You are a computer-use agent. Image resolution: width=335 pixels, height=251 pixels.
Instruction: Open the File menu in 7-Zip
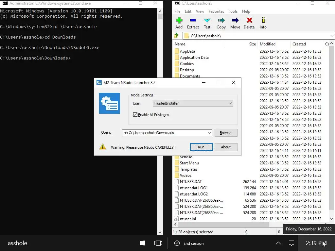[x=177, y=11]
